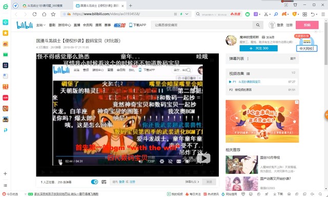Expand the 主站 dropdown menu
The image size is (328, 197).
click(40, 25)
